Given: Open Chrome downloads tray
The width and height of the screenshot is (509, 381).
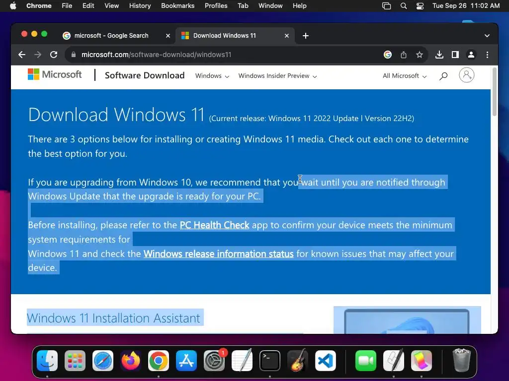Looking at the screenshot, I should (439, 55).
